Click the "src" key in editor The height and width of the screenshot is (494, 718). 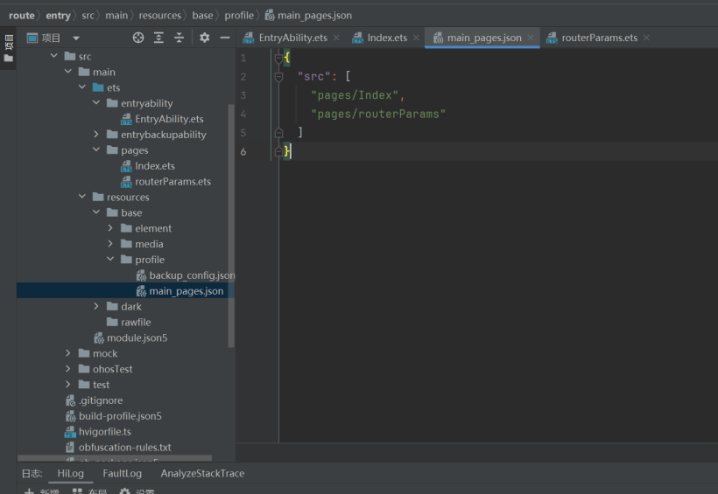coord(313,76)
